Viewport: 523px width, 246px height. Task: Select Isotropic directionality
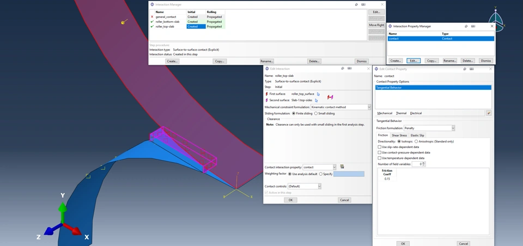pyautogui.click(x=399, y=142)
